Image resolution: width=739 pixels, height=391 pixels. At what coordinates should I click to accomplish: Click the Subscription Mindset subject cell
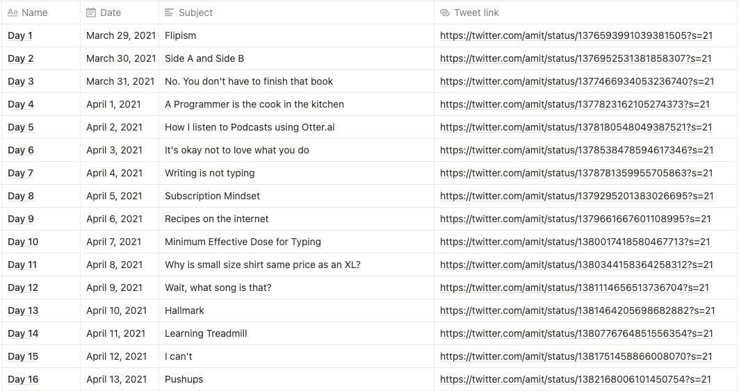(x=212, y=196)
